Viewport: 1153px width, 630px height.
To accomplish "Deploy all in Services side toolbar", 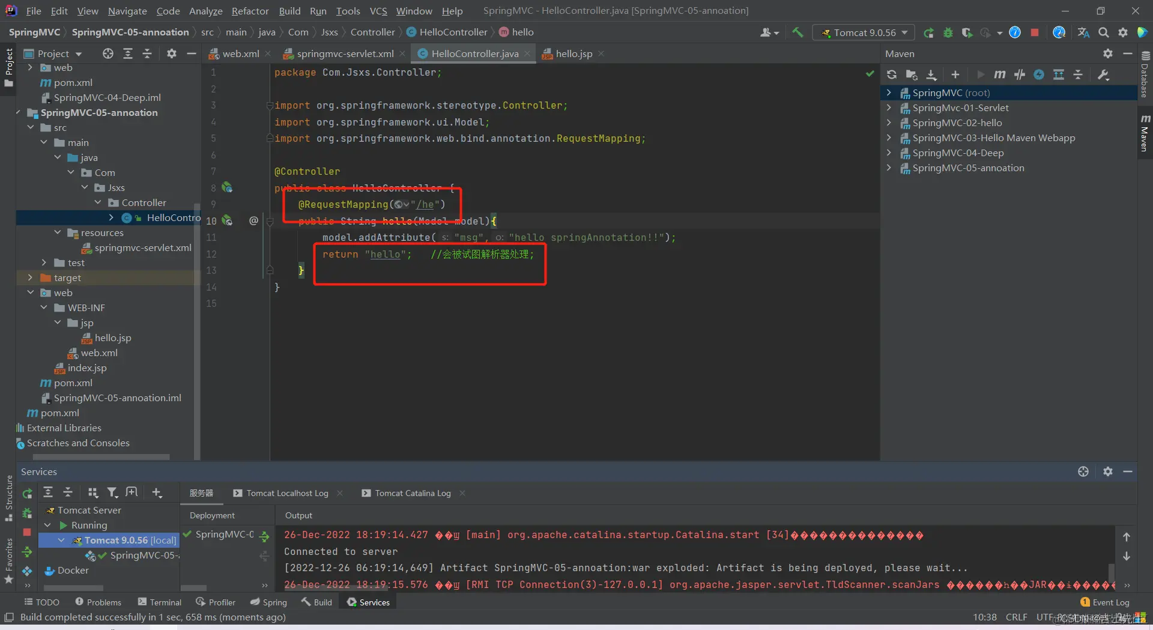I will click(x=27, y=551).
